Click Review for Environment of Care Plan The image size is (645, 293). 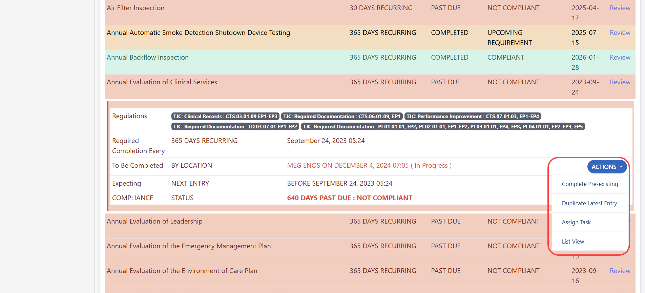point(620,271)
